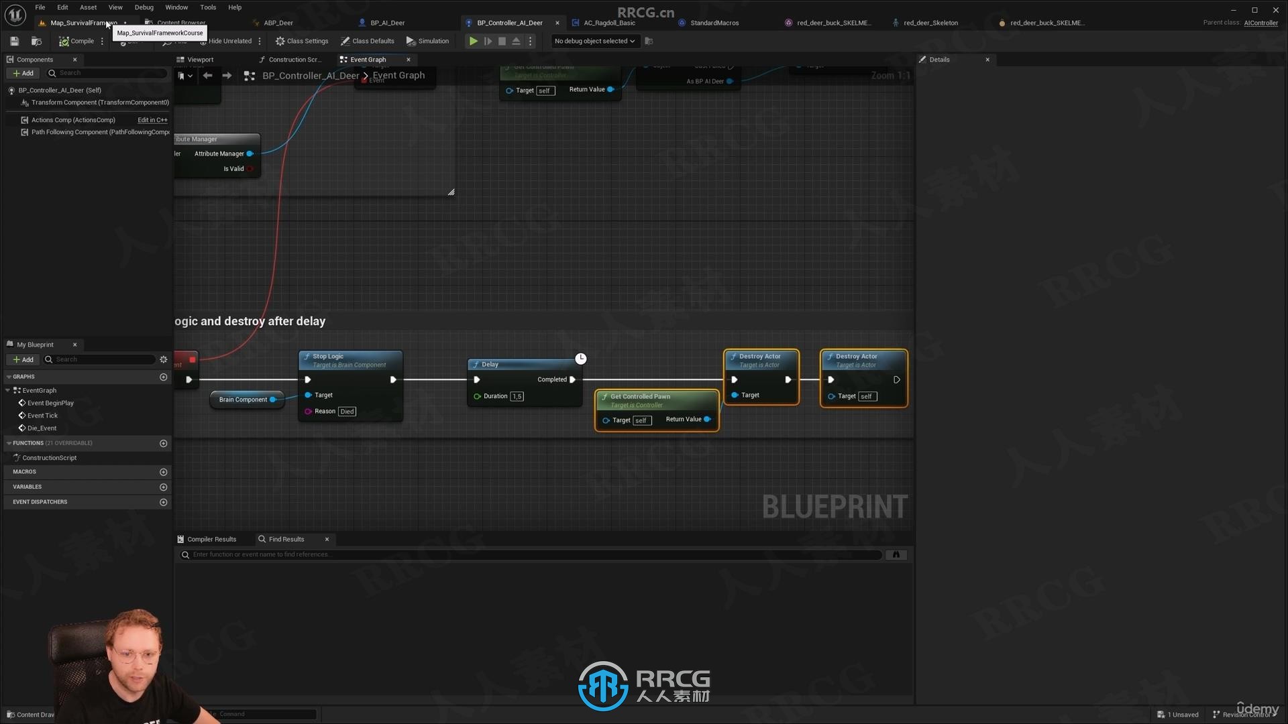Click the Brain Component output pin
1288x724 pixels.
pos(273,400)
